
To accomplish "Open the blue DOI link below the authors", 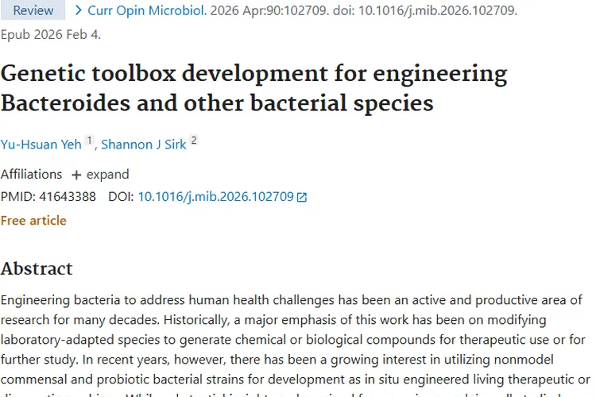I will click(215, 197).
